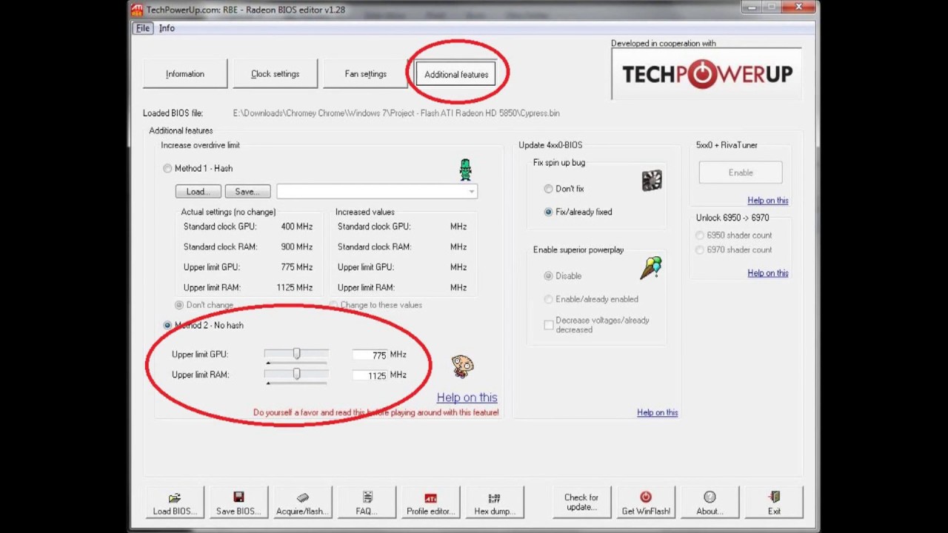Image resolution: width=948 pixels, height=533 pixels.
Task: Click the Upper limit RAM slider
Action: [296, 375]
